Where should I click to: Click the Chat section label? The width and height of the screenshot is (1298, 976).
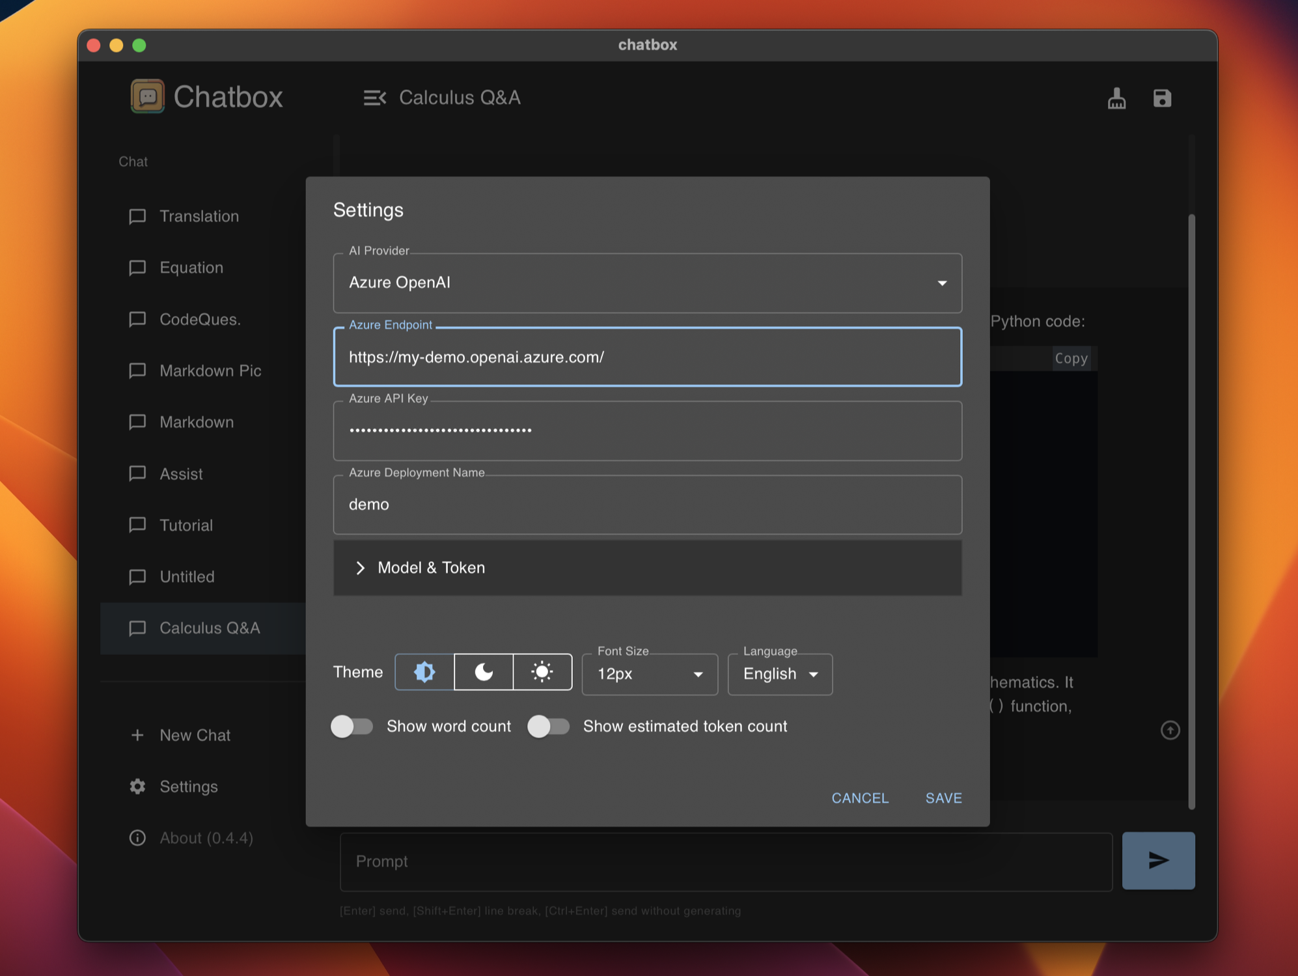[x=133, y=161]
